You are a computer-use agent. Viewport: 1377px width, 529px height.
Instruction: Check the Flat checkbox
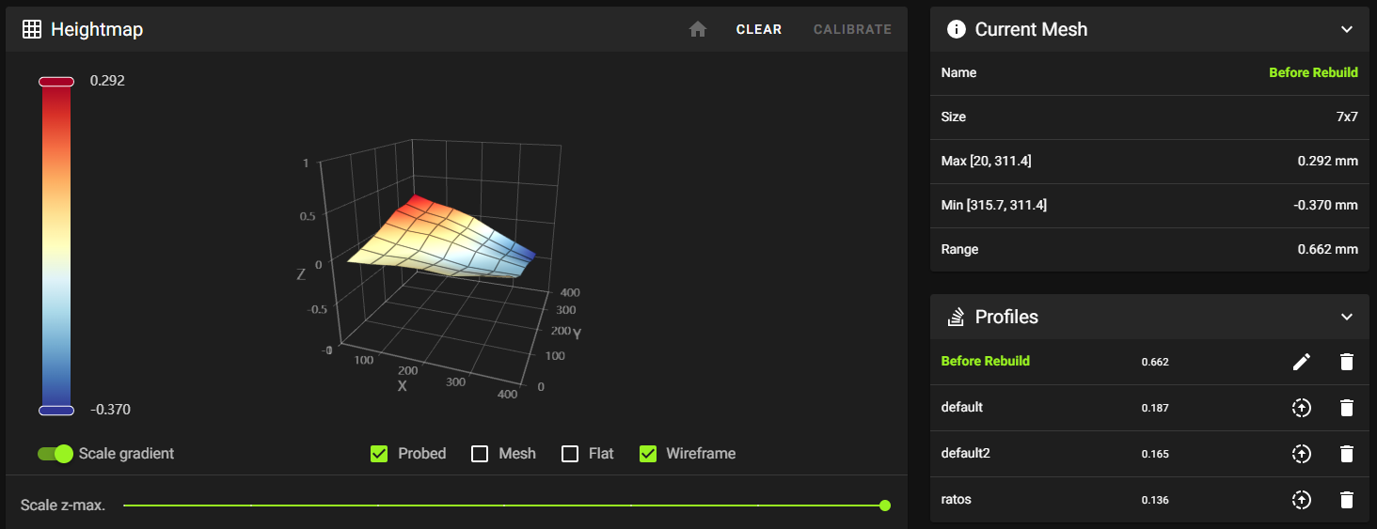(x=570, y=454)
